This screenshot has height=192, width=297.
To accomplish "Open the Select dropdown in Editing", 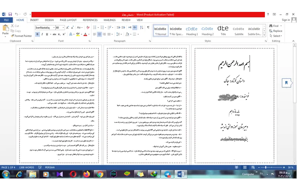I will (276, 36).
